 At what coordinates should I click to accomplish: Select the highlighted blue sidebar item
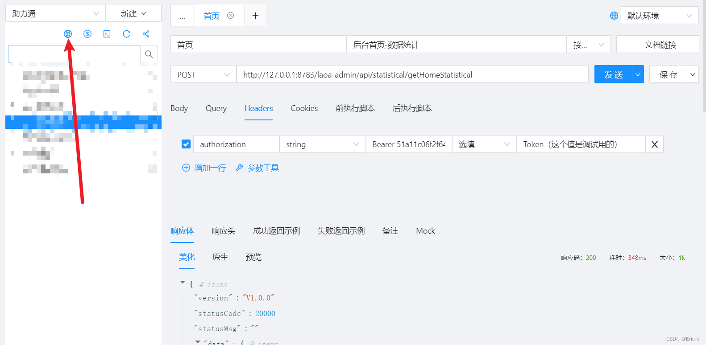tap(83, 122)
